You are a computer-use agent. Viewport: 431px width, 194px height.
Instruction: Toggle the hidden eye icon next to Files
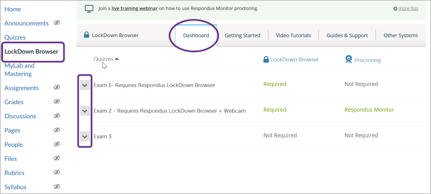point(57,158)
